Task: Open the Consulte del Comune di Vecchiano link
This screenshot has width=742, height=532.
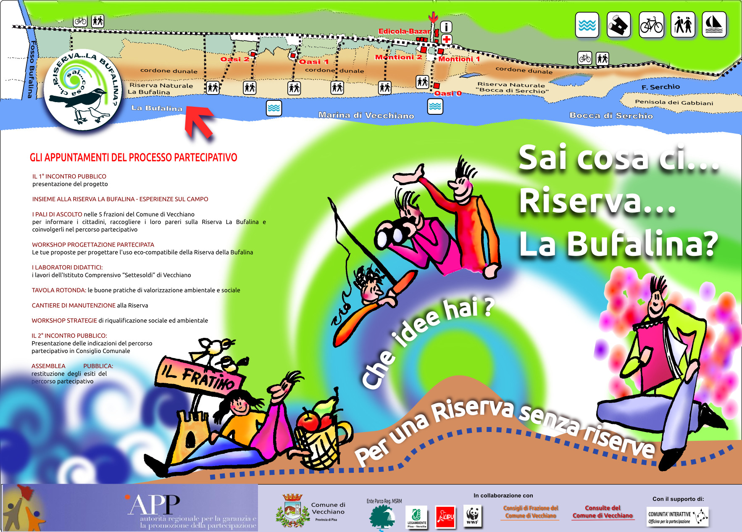Action: [x=603, y=512]
